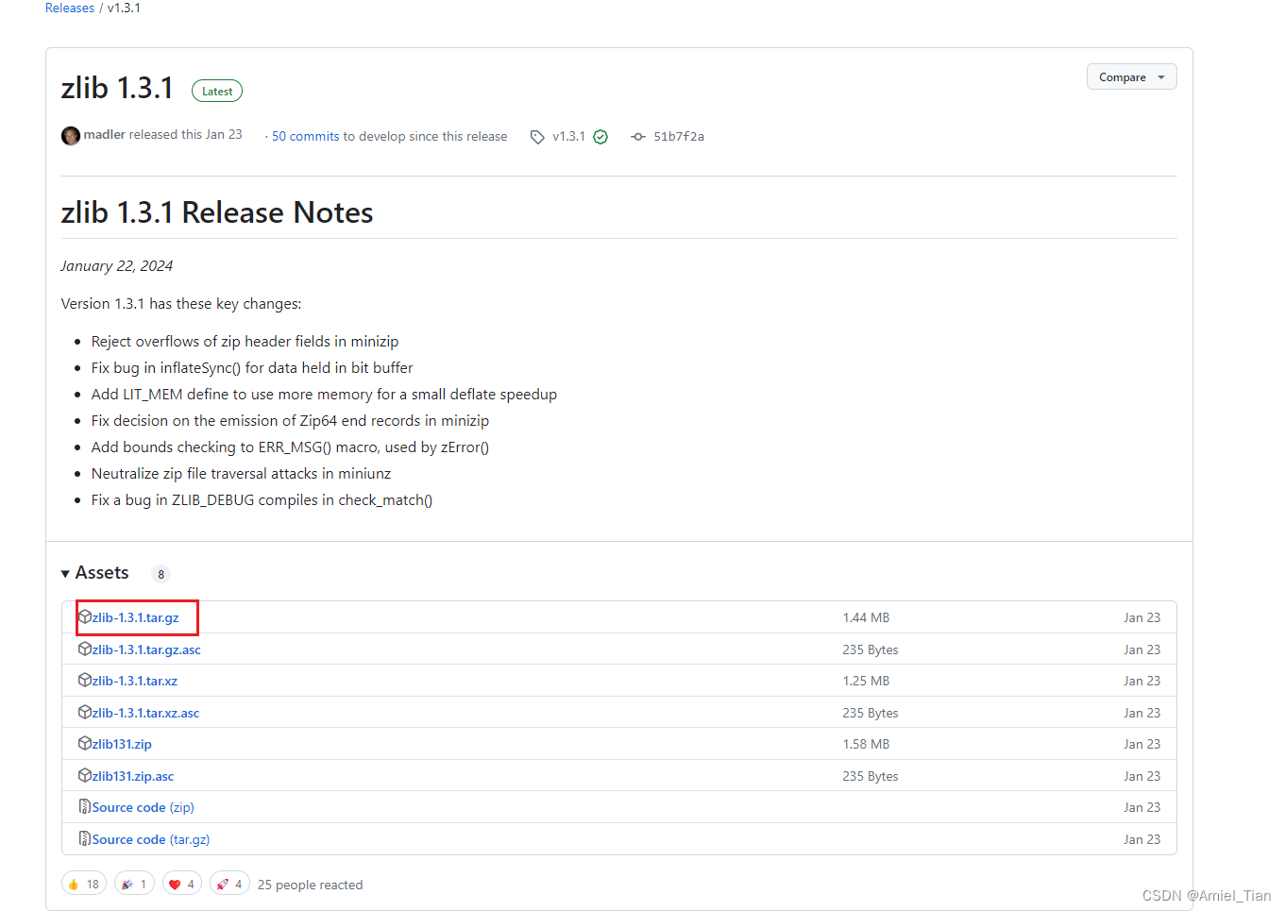Toggle the heart reaction
Image resolution: width=1285 pixels, height=911 pixels.
182,884
